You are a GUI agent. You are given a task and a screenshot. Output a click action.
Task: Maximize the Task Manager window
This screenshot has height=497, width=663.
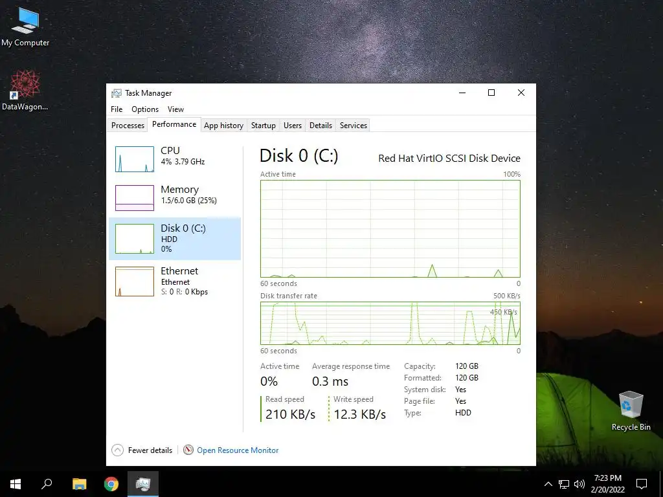coord(491,93)
